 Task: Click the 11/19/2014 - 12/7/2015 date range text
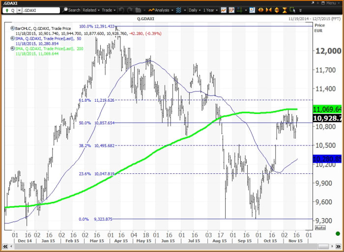pos(315,19)
